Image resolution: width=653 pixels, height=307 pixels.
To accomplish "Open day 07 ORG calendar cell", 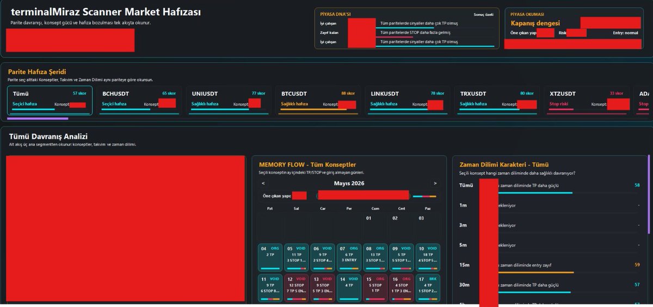I will 349,257.
